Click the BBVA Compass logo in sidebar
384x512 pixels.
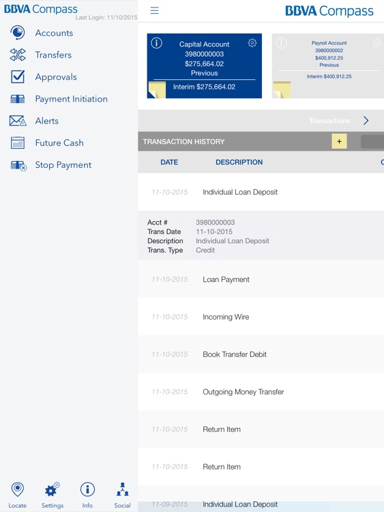click(x=41, y=9)
